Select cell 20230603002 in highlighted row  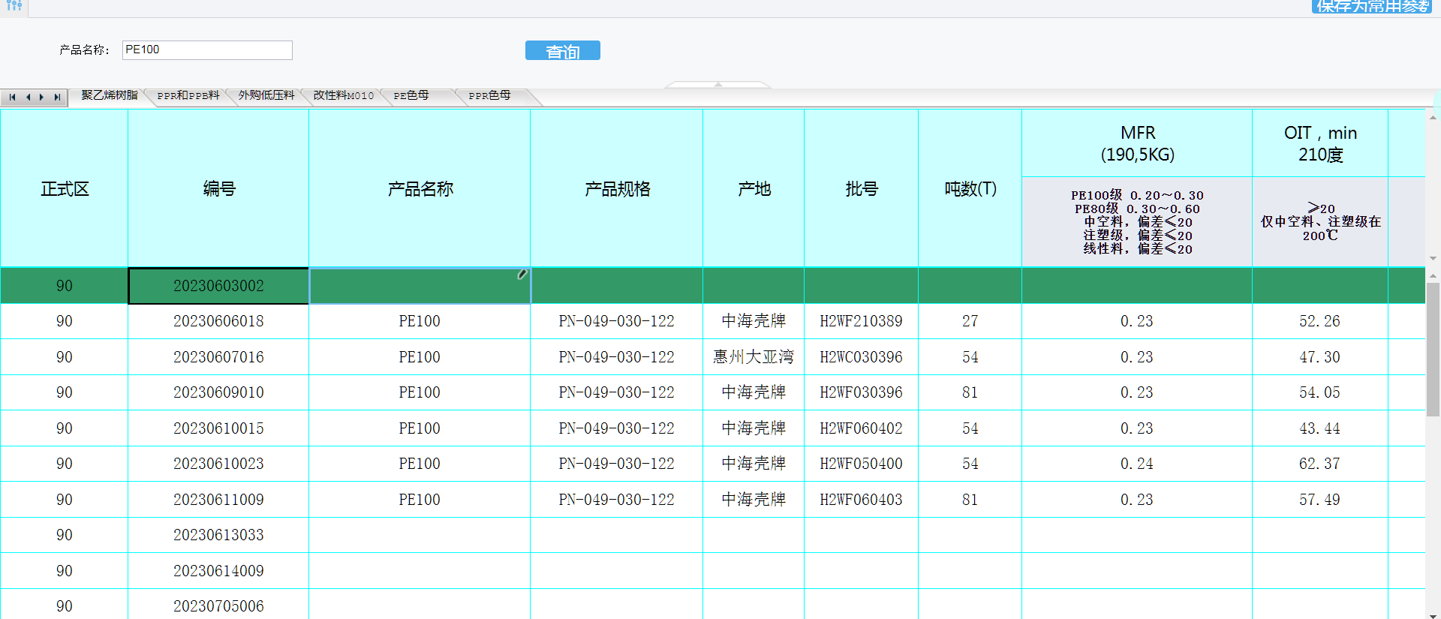(218, 286)
